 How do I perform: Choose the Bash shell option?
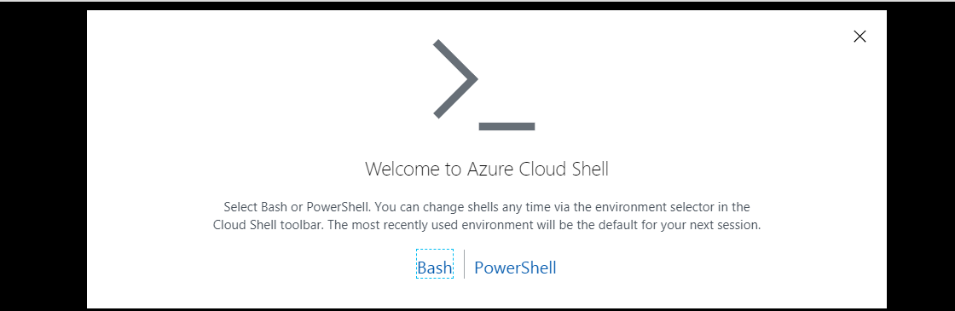[434, 268]
